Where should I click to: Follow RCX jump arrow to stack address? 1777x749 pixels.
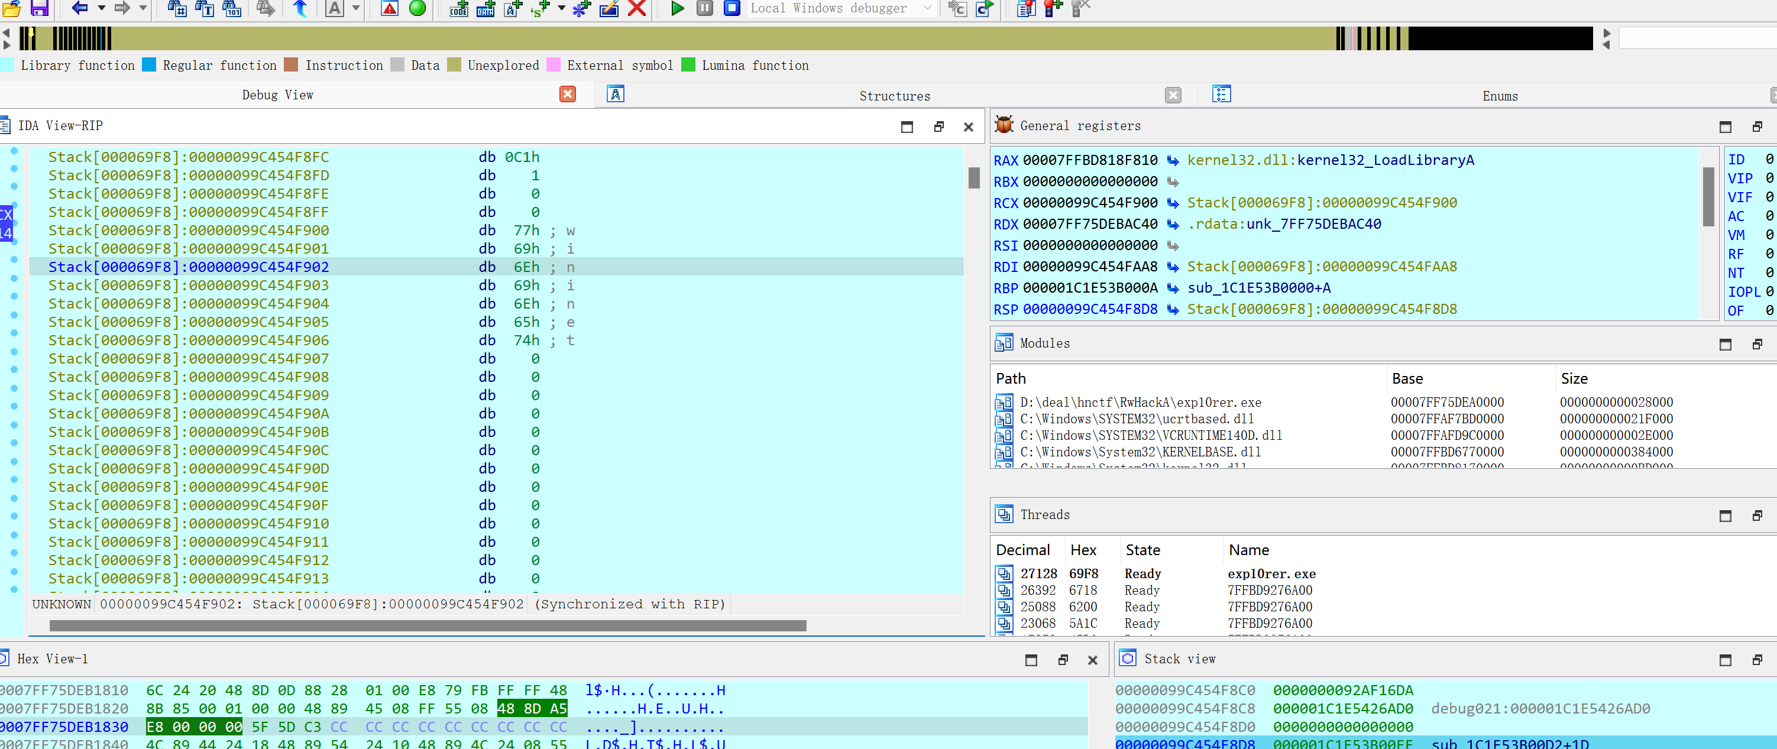pos(1173,203)
